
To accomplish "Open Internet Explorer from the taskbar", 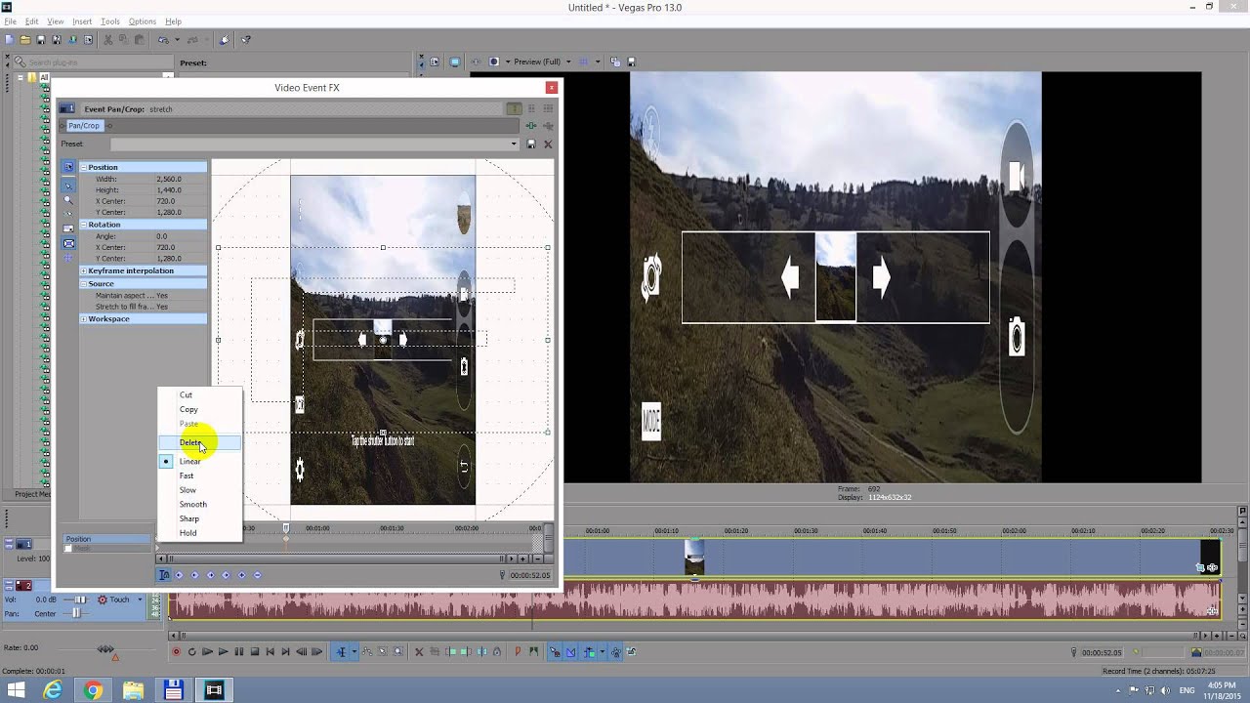I will pos(53,690).
